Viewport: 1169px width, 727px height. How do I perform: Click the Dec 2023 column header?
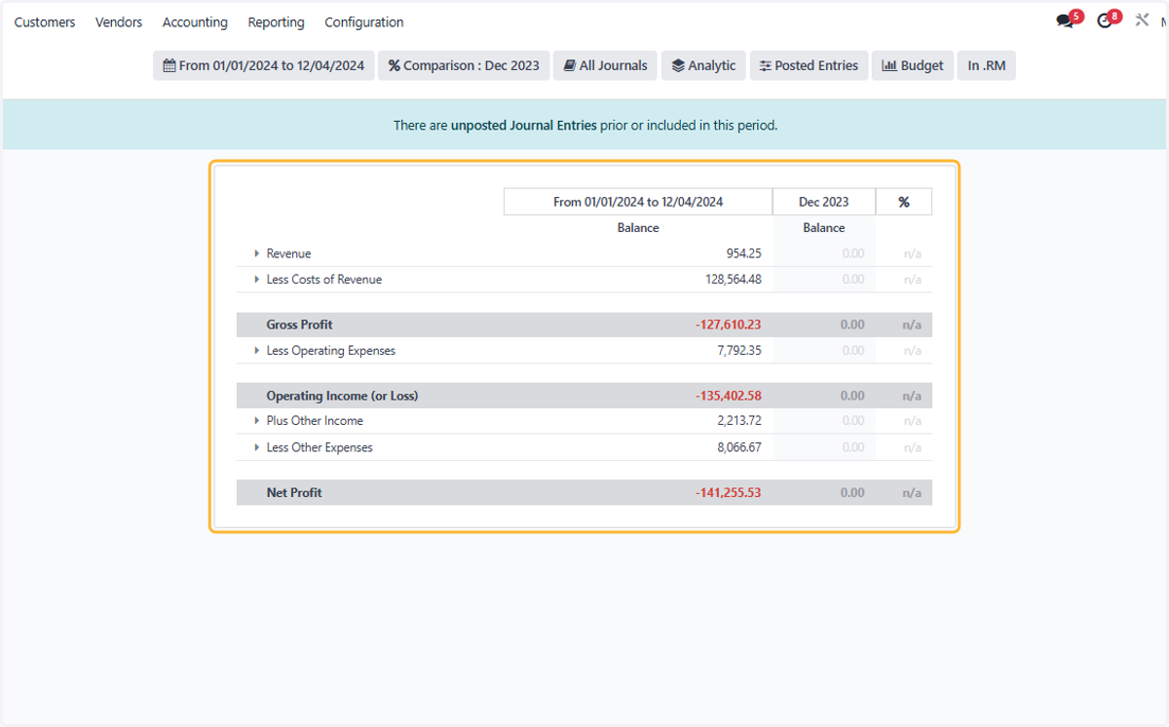(x=824, y=202)
